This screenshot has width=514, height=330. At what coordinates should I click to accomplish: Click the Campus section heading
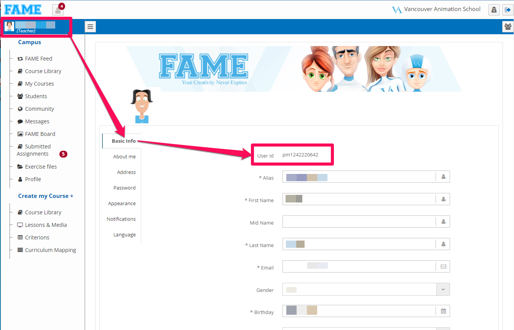(x=30, y=42)
